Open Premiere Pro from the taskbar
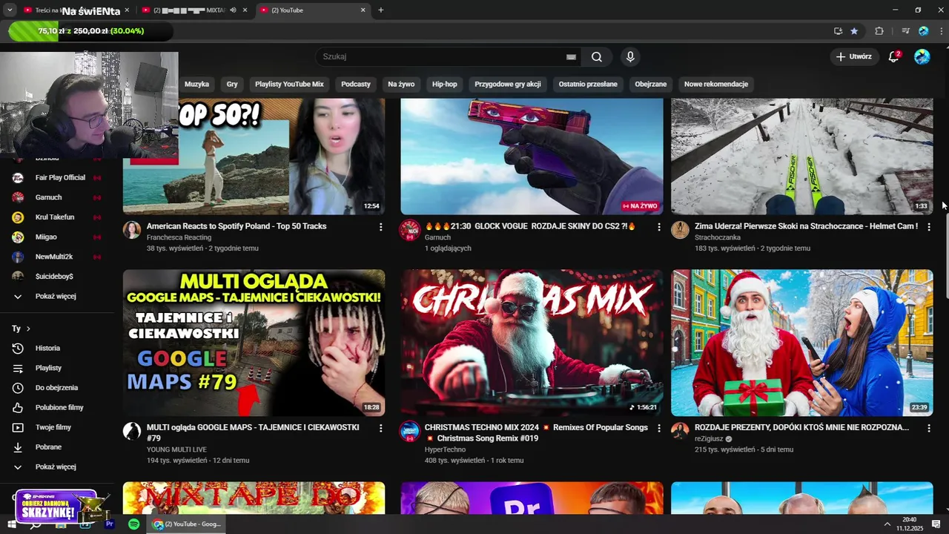 109,524
